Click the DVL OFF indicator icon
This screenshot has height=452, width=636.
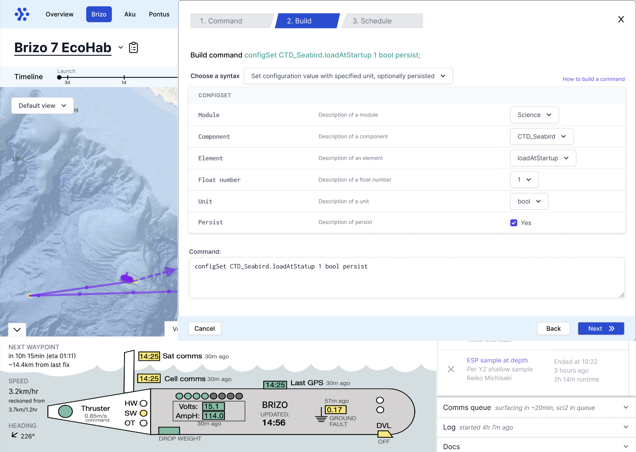pyautogui.click(x=384, y=434)
